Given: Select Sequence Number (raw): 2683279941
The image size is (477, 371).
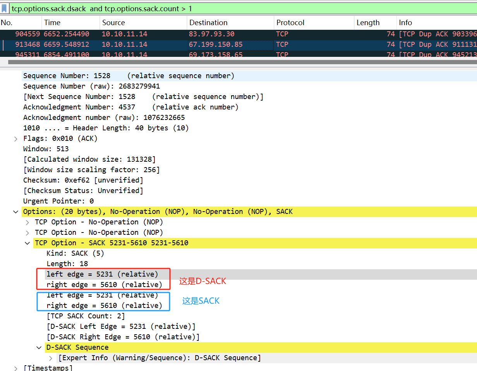Looking at the screenshot, I should [91, 86].
